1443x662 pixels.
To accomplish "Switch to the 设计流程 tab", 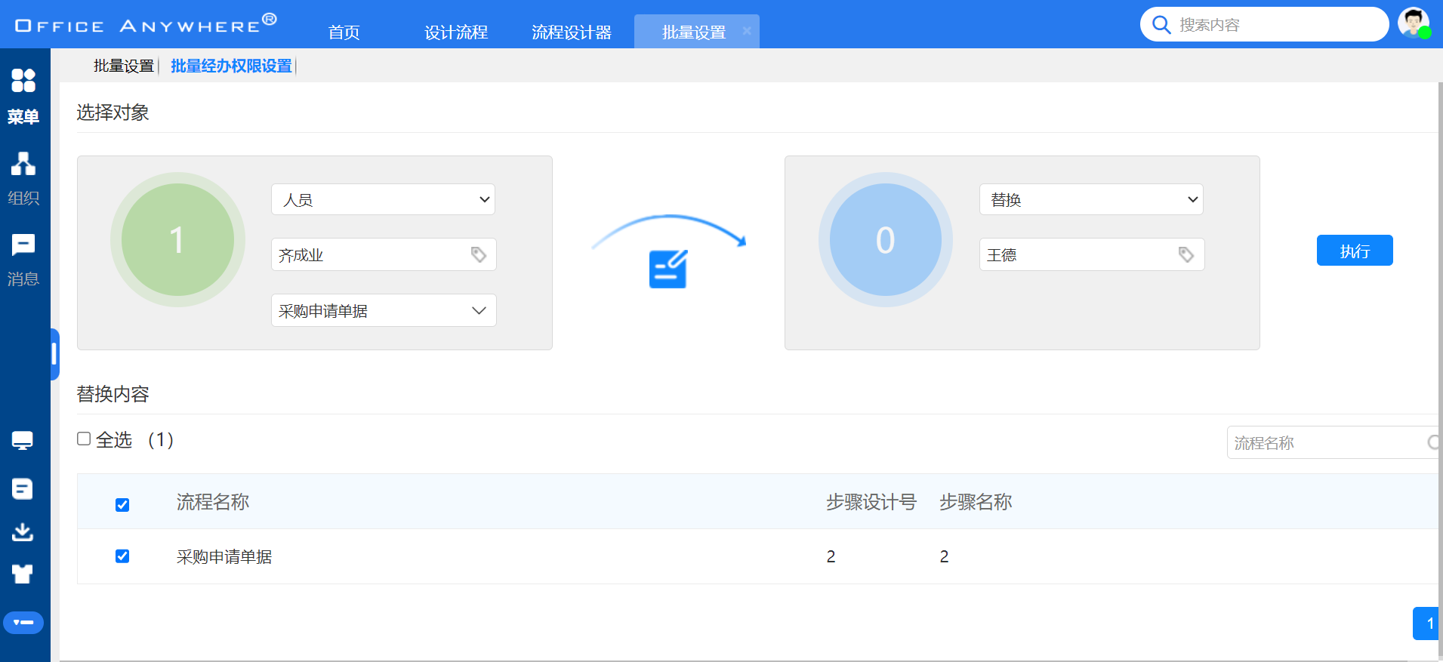I will tap(456, 32).
